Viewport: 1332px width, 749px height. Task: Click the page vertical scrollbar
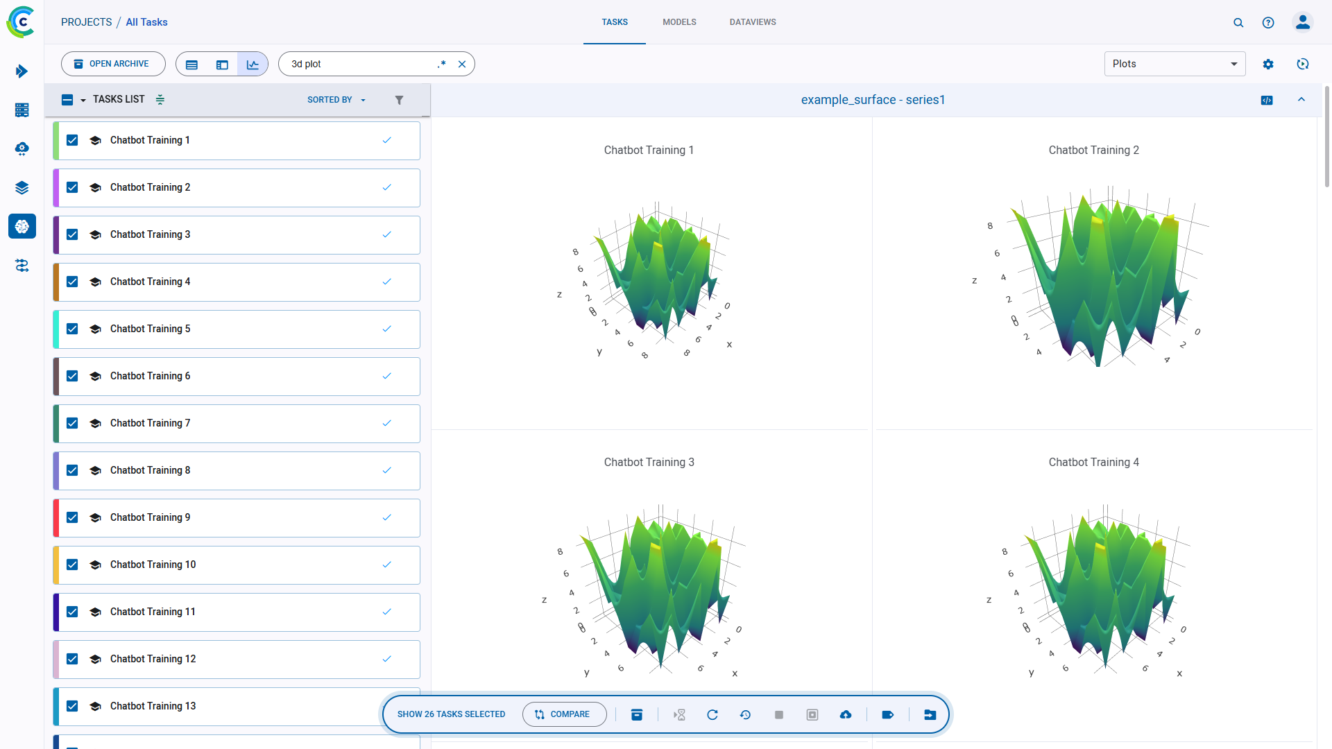(1326, 137)
